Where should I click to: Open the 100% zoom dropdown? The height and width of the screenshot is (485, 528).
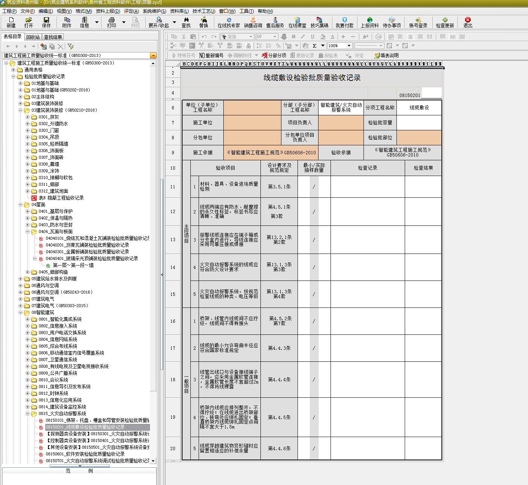pyautogui.click(x=349, y=46)
